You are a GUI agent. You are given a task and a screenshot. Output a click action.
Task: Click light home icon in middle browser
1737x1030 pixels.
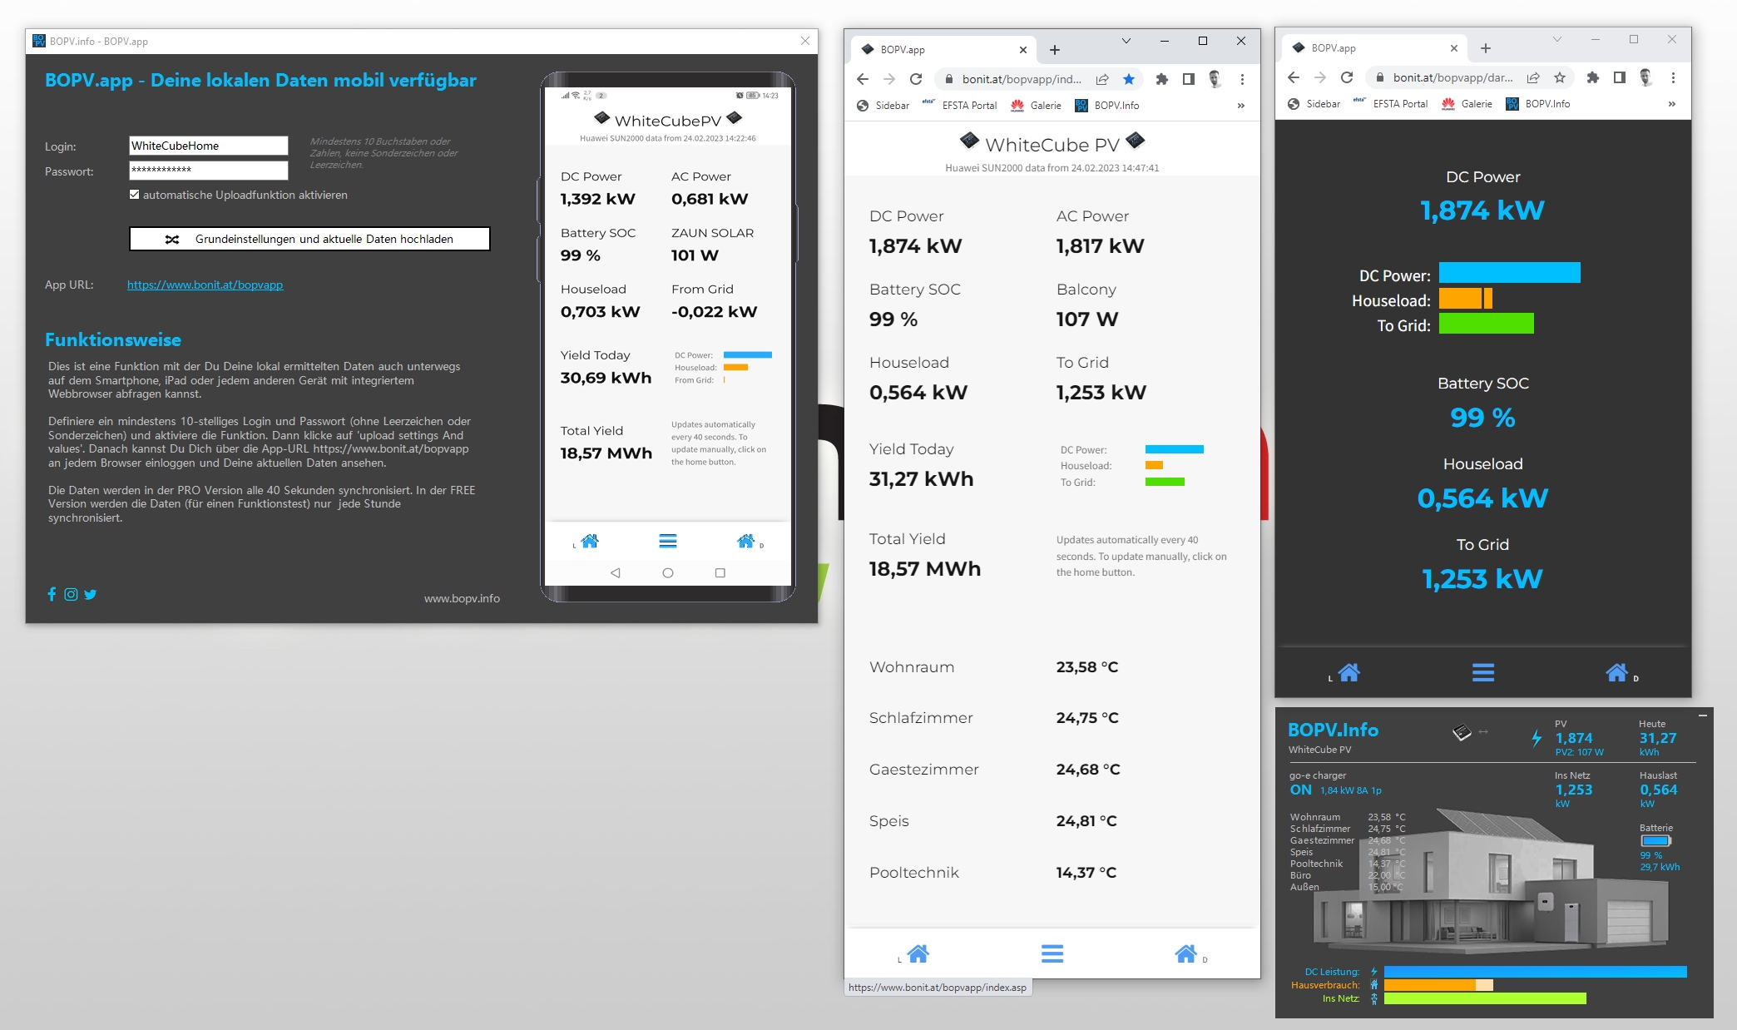[x=918, y=953]
